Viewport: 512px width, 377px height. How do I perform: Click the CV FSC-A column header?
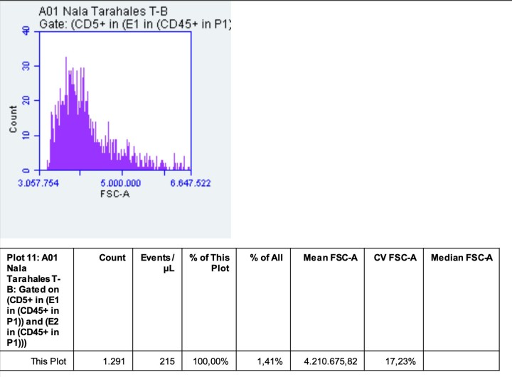pos(395,258)
